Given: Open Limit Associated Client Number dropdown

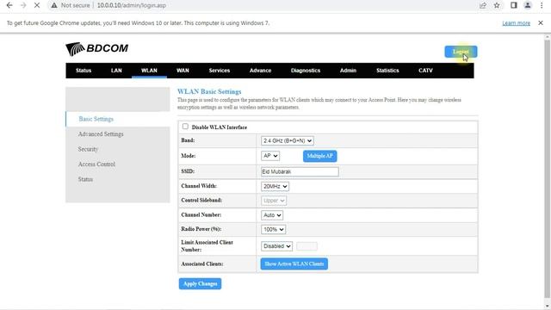Looking at the screenshot, I should 276,246.
